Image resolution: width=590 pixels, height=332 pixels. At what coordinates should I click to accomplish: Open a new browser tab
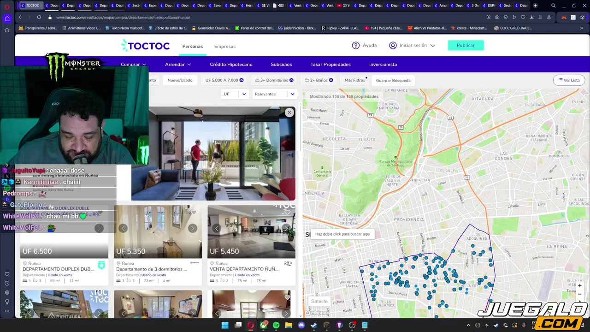pyautogui.click(x=535, y=6)
